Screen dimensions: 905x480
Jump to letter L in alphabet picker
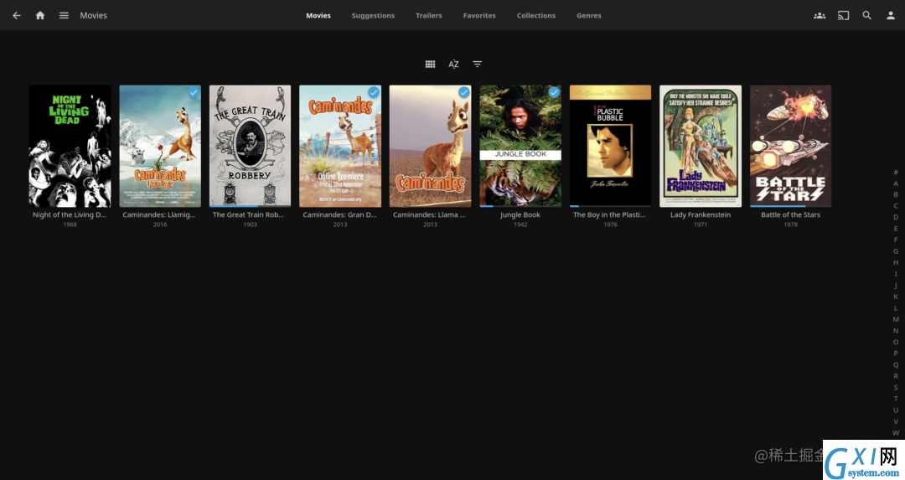point(896,308)
